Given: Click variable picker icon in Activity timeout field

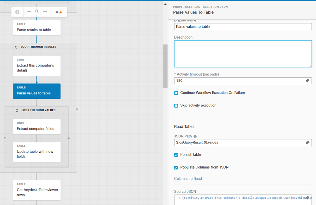Looking at the screenshot, I should click(x=307, y=80).
